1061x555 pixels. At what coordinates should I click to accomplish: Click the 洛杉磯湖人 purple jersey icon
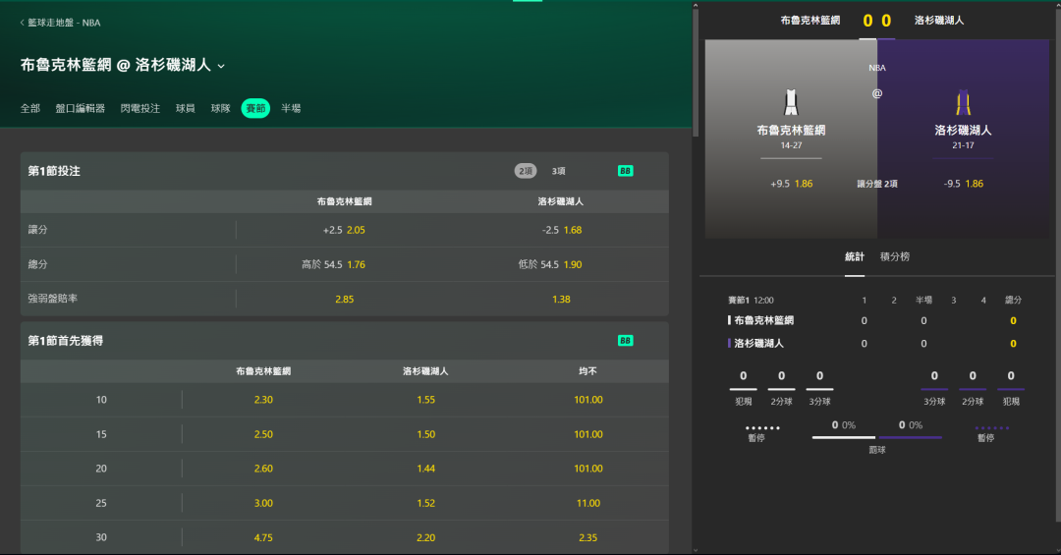click(963, 103)
